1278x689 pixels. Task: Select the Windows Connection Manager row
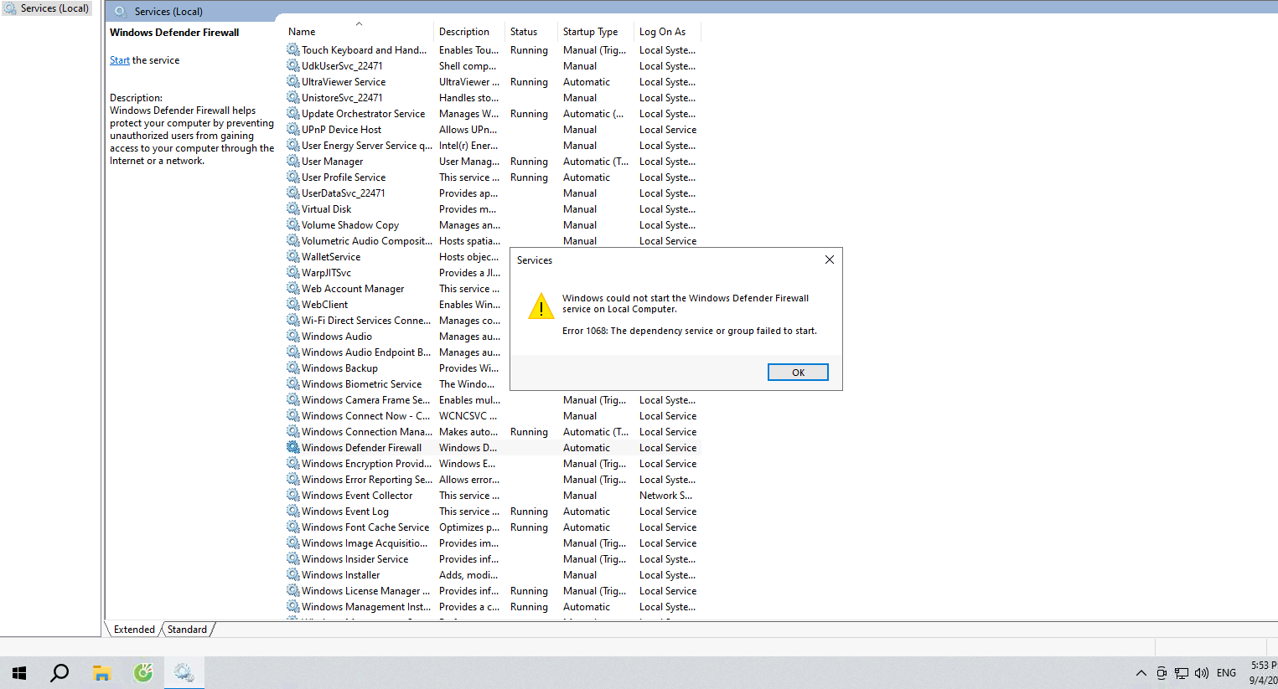pyautogui.click(x=493, y=432)
